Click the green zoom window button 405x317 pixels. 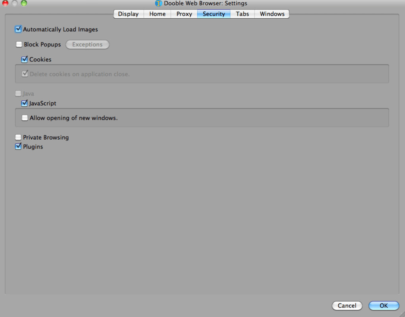24,3
